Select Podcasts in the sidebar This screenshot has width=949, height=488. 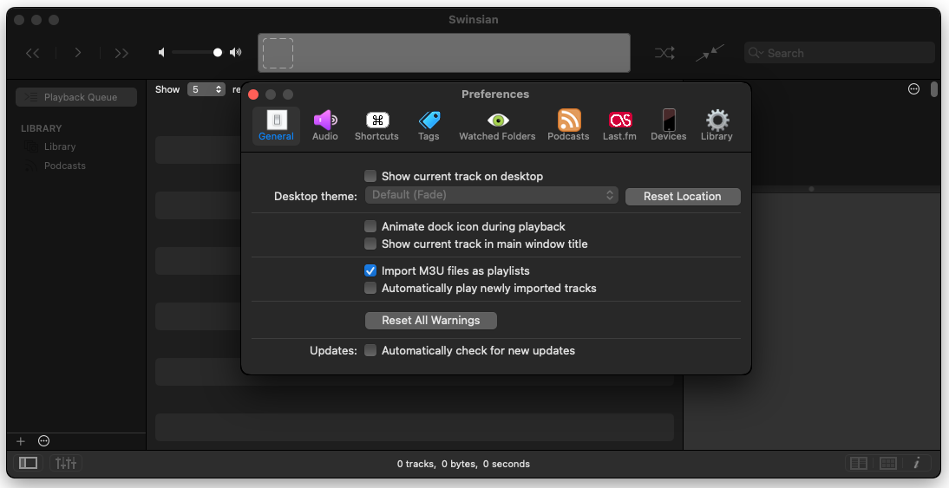(64, 166)
